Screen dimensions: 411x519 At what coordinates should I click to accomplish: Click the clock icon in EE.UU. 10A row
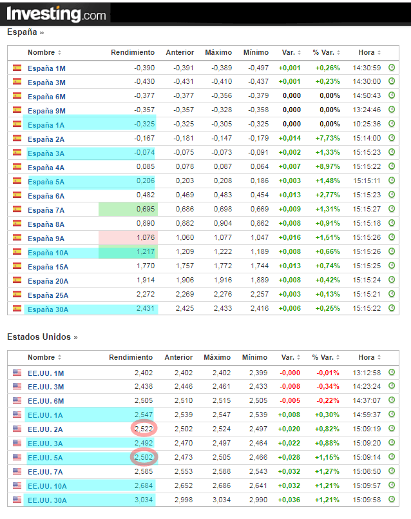click(x=392, y=485)
